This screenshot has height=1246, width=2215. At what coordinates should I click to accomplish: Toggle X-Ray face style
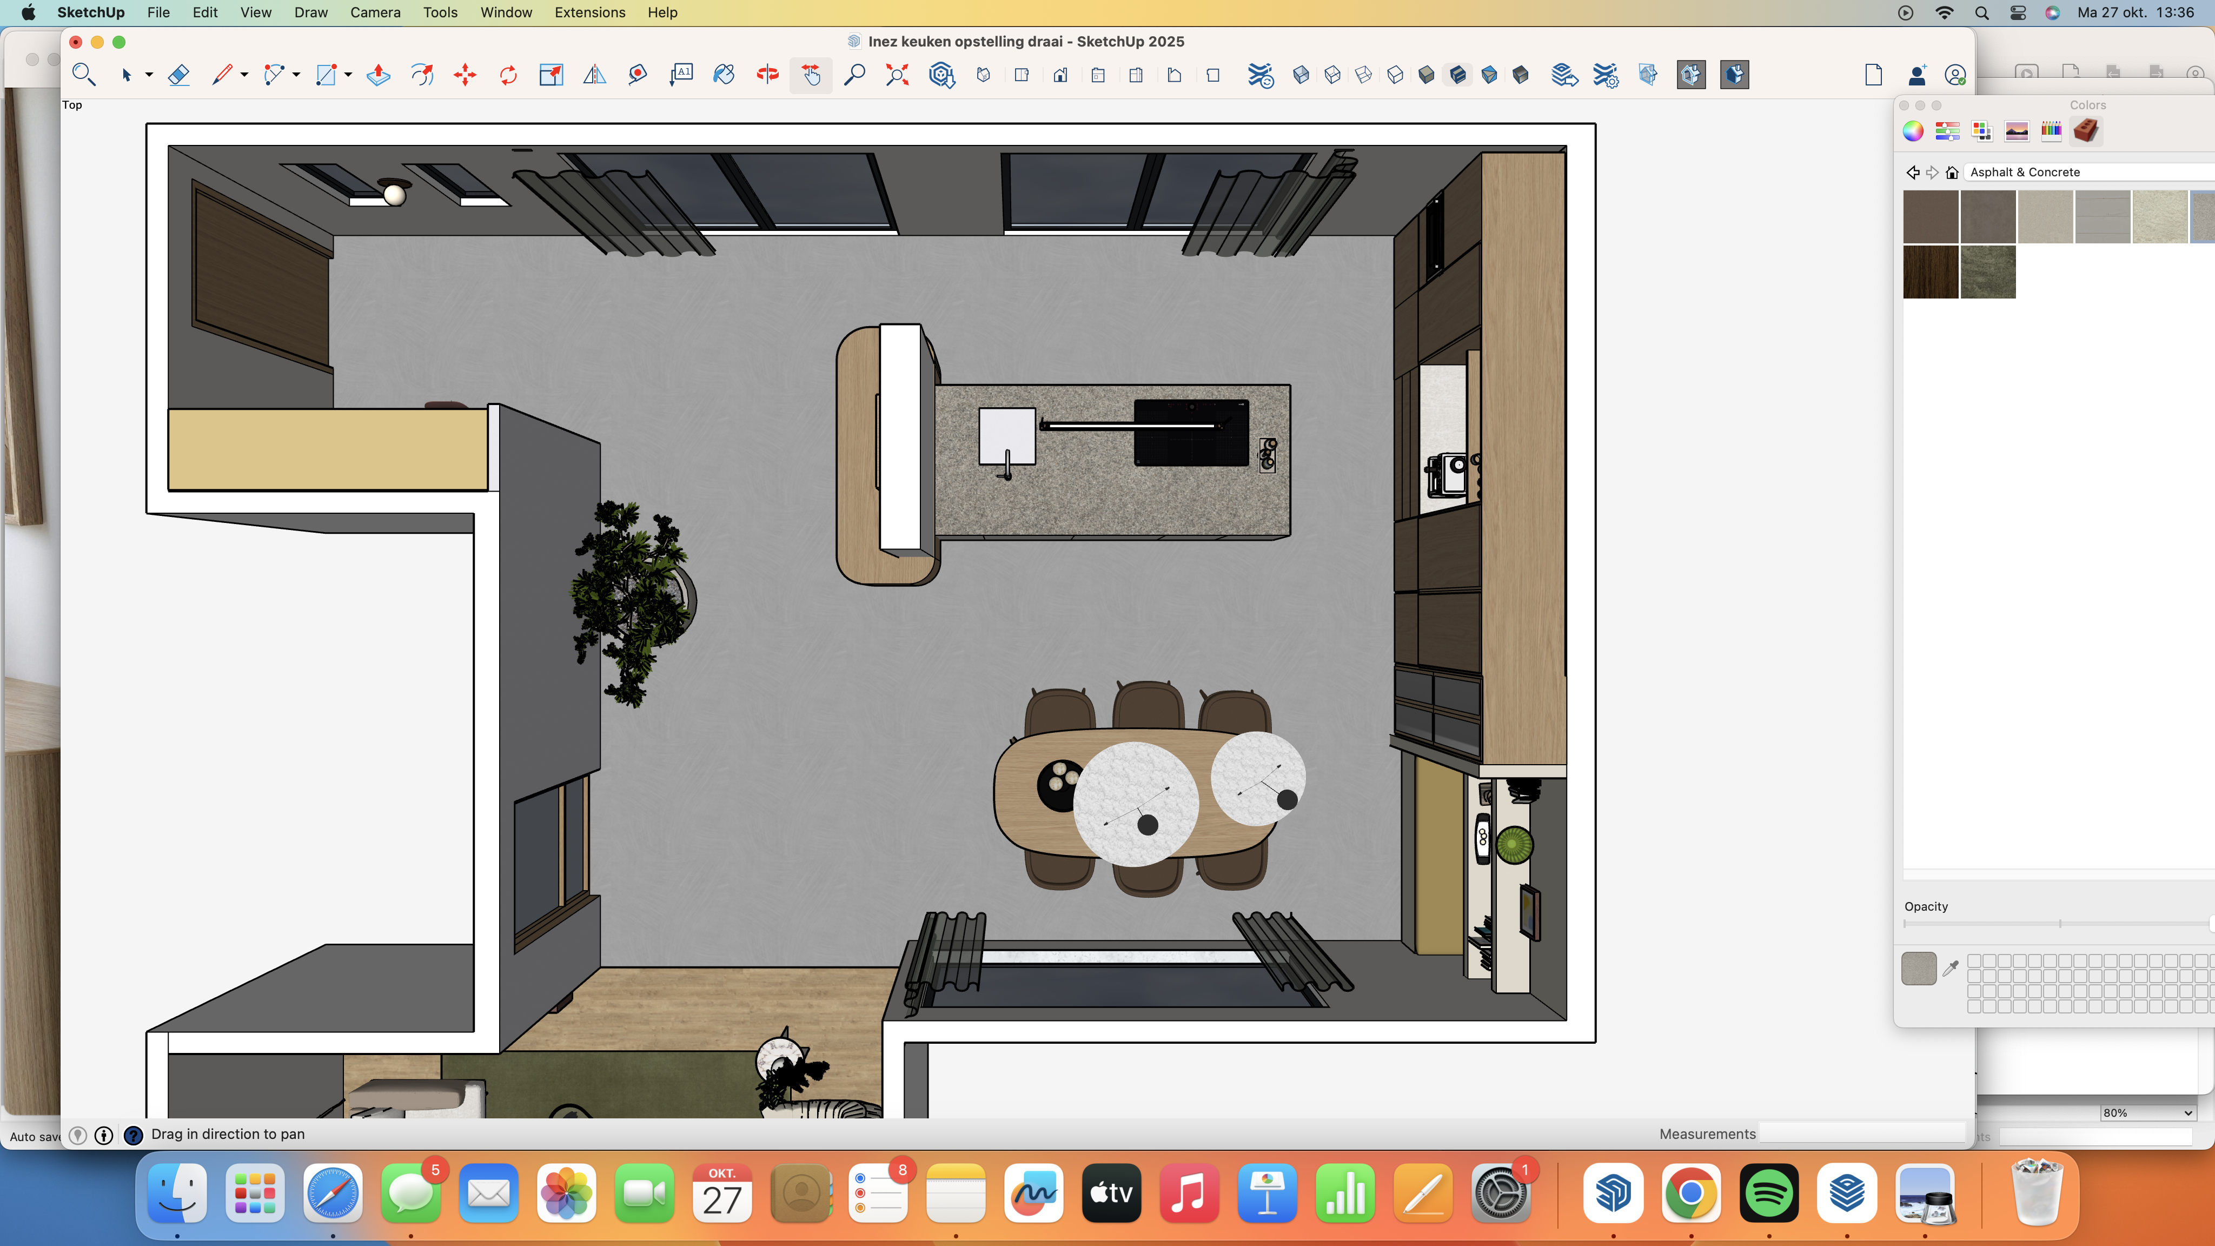[1301, 75]
